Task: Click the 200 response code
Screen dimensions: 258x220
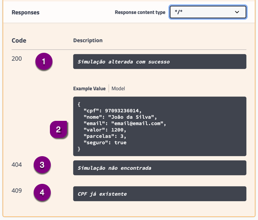Action: (17, 59)
